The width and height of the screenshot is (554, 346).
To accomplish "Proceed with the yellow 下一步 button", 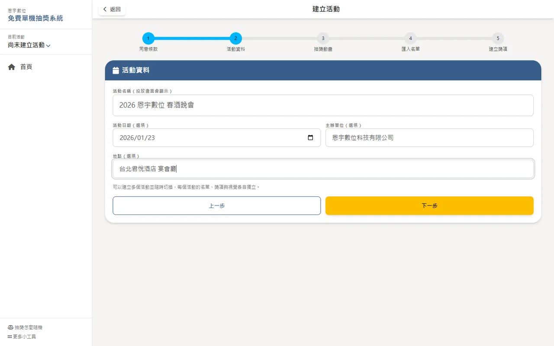I will point(429,206).
